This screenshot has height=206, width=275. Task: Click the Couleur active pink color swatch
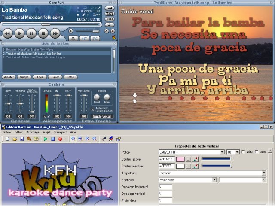click(x=180, y=159)
